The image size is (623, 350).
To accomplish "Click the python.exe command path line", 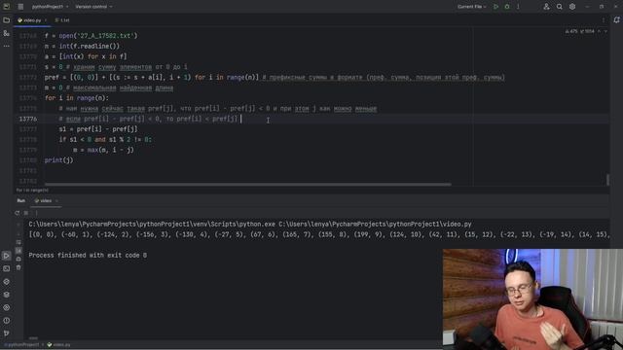I will click(x=250, y=225).
